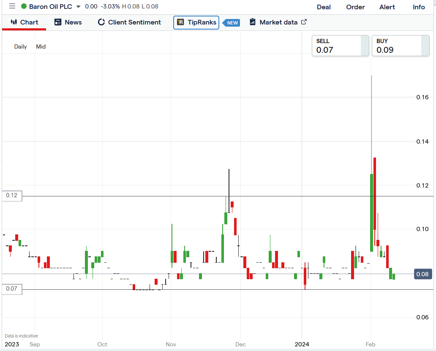
Task: Click the -3.03% change value
Action: (x=110, y=6)
